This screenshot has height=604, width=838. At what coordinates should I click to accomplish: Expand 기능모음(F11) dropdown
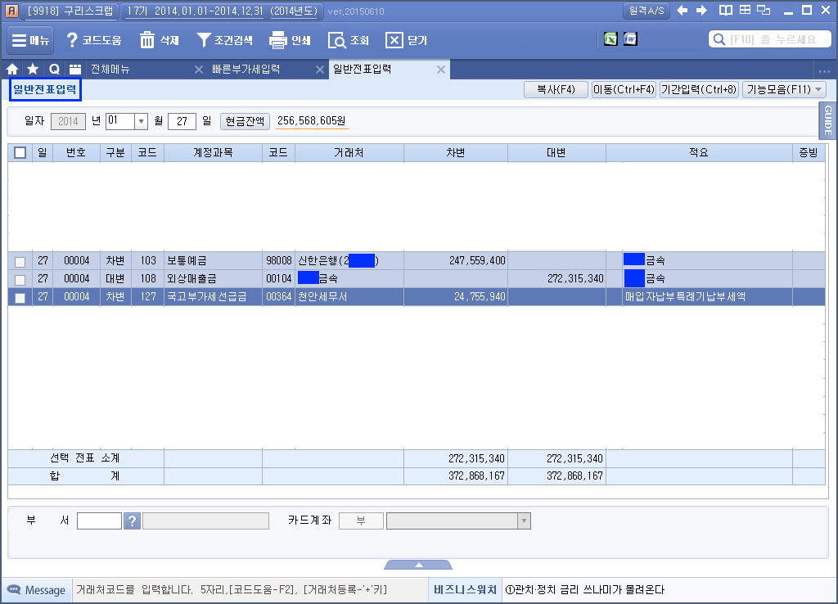tap(784, 89)
